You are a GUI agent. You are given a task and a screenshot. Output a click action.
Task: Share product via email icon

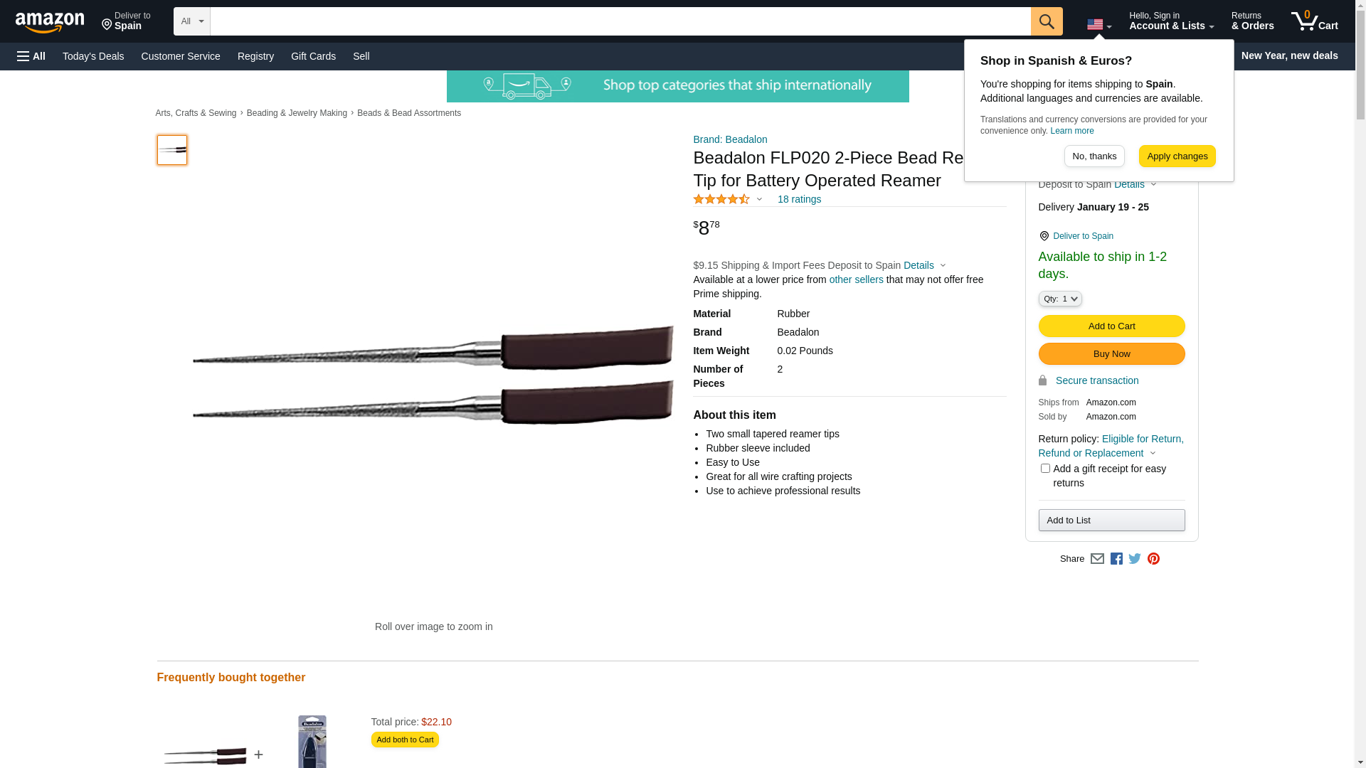tap(1097, 559)
